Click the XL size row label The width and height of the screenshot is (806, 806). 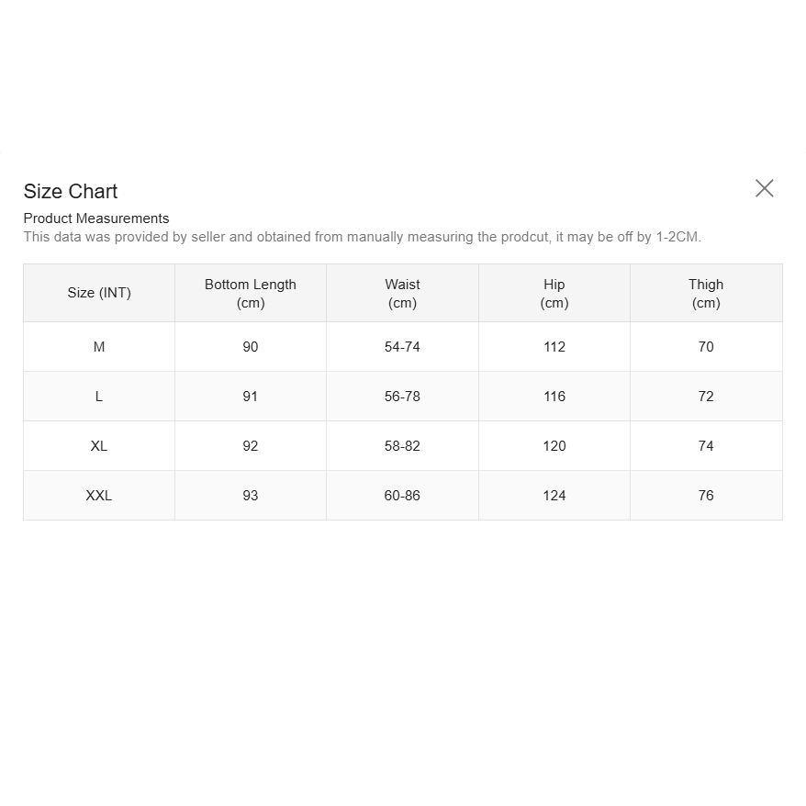click(x=99, y=446)
